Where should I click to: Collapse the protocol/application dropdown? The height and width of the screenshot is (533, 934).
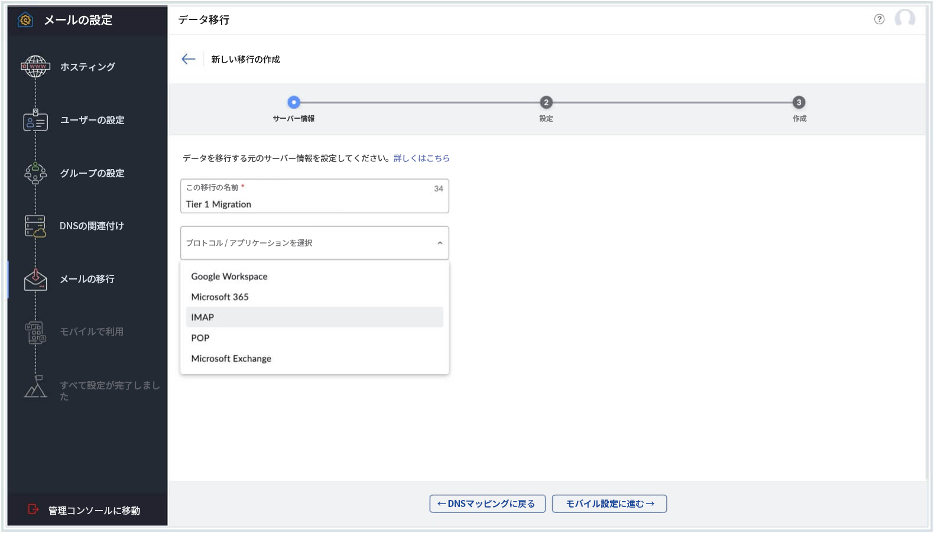click(x=439, y=243)
